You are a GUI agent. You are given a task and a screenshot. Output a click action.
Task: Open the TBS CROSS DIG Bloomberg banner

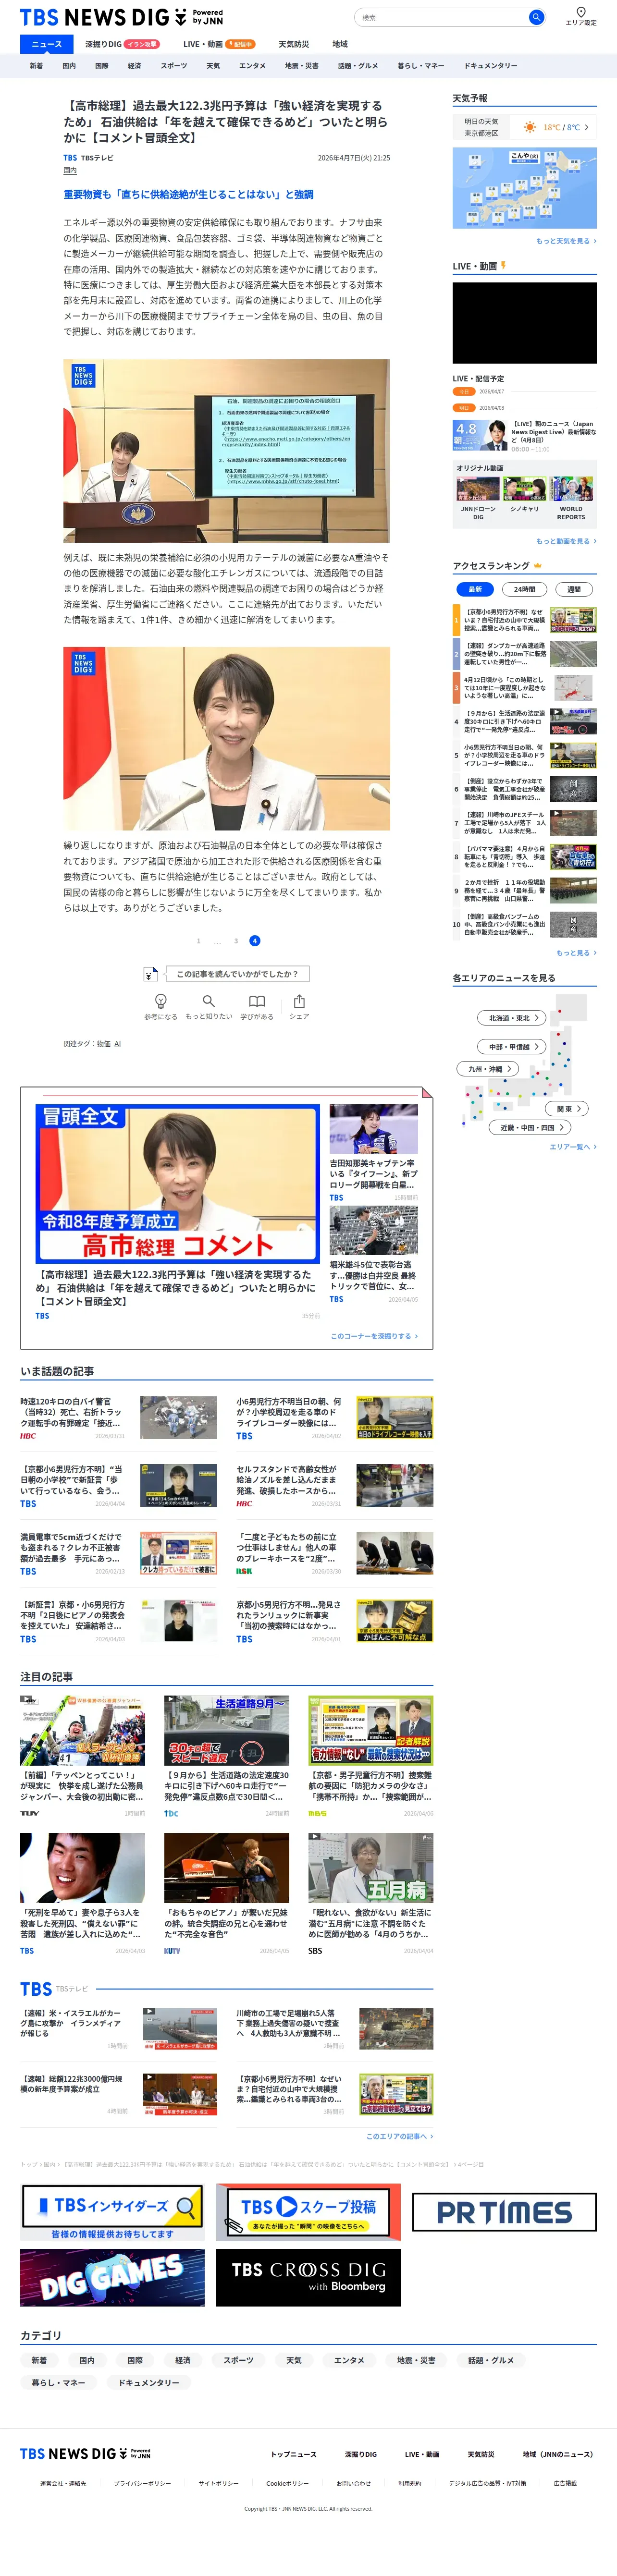308,2278
